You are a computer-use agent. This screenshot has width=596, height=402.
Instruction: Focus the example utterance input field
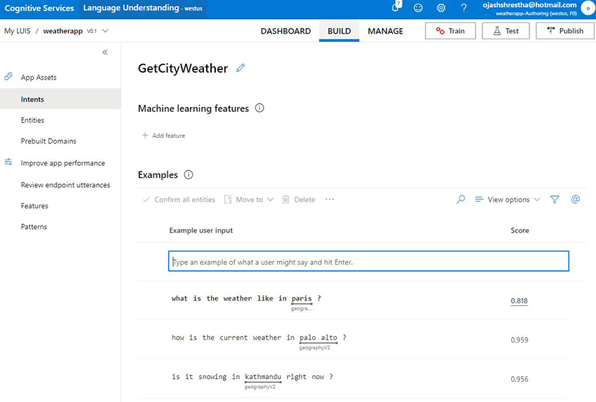[368, 261]
